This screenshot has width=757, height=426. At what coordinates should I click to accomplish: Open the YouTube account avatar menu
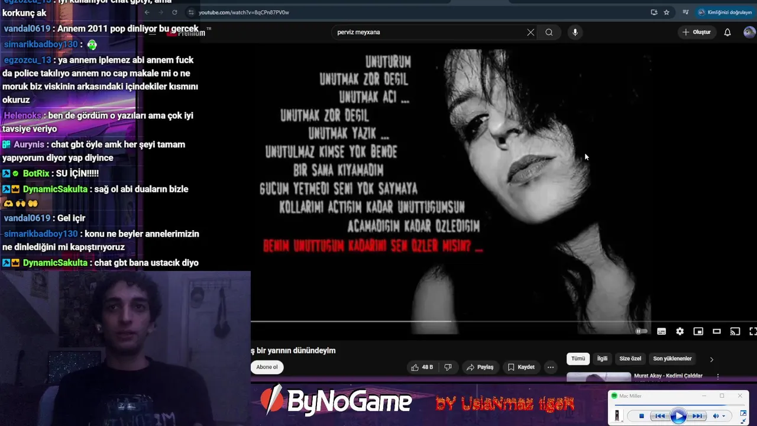click(x=749, y=33)
